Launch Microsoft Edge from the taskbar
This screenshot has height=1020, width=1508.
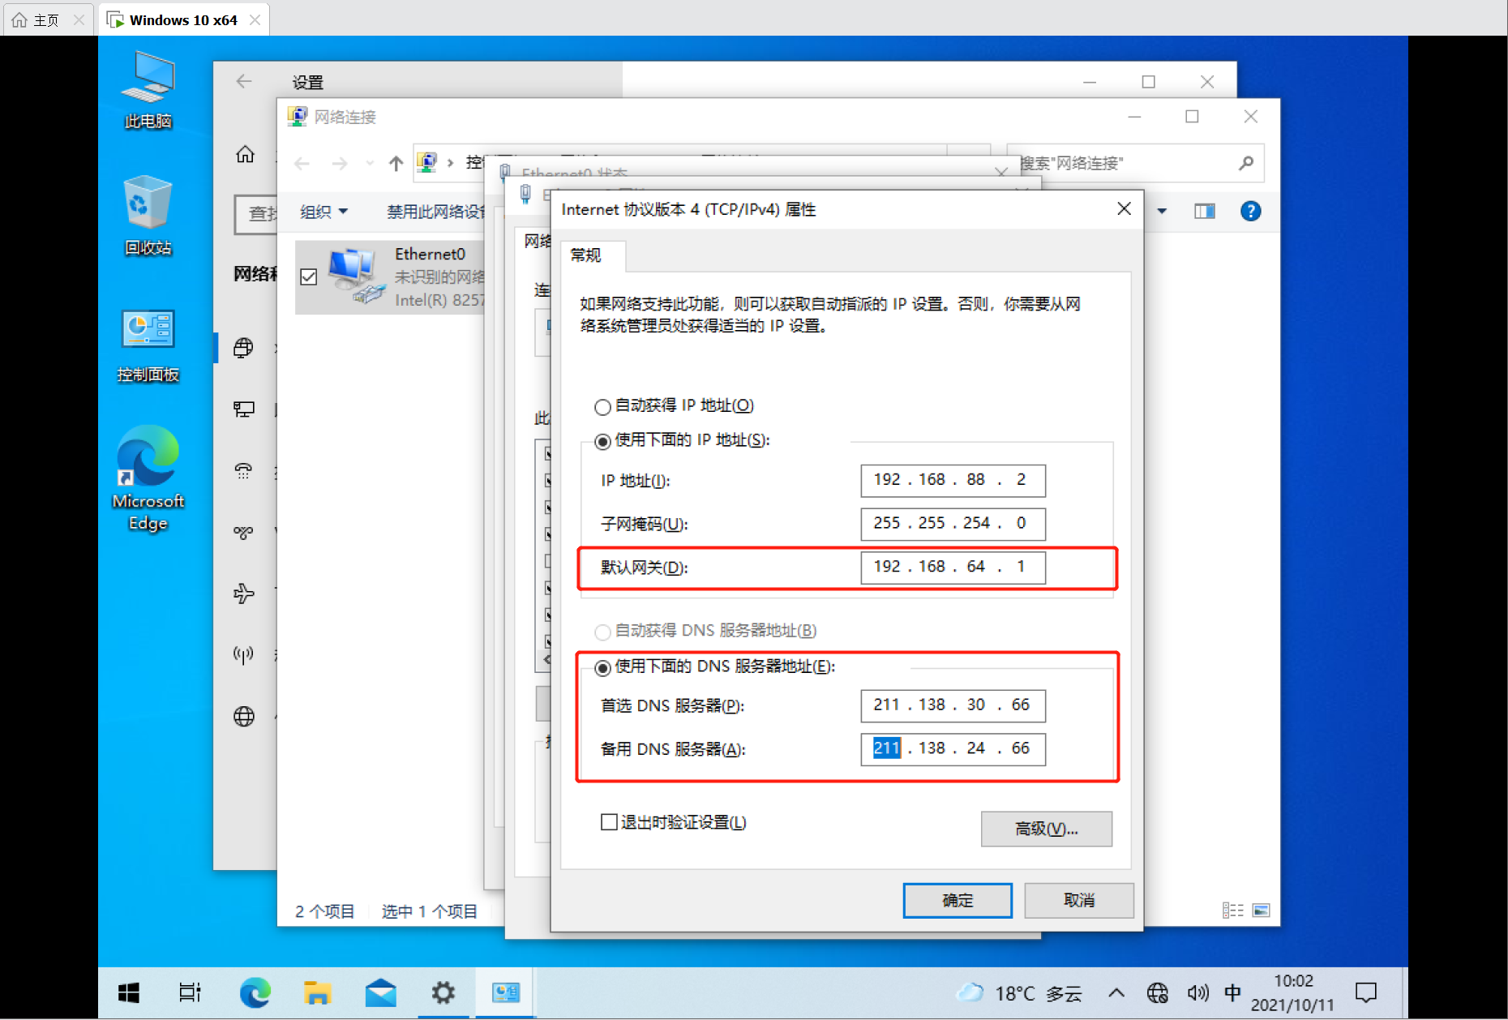coord(255,992)
